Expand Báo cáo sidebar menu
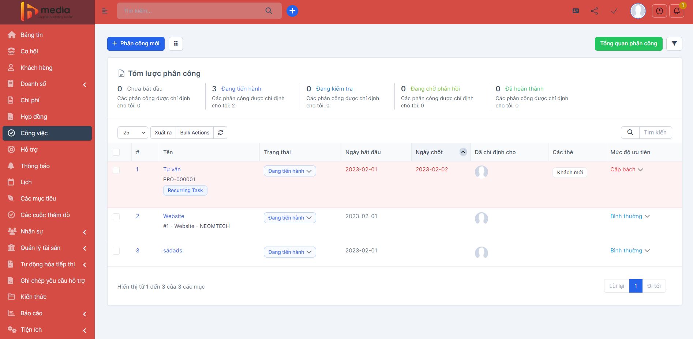The width and height of the screenshot is (693, 339). point(47,313)
